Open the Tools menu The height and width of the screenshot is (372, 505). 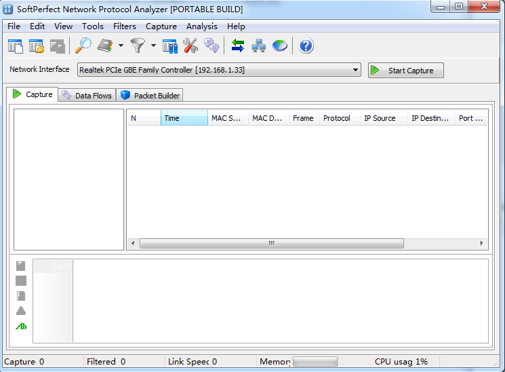pos(93,26)
